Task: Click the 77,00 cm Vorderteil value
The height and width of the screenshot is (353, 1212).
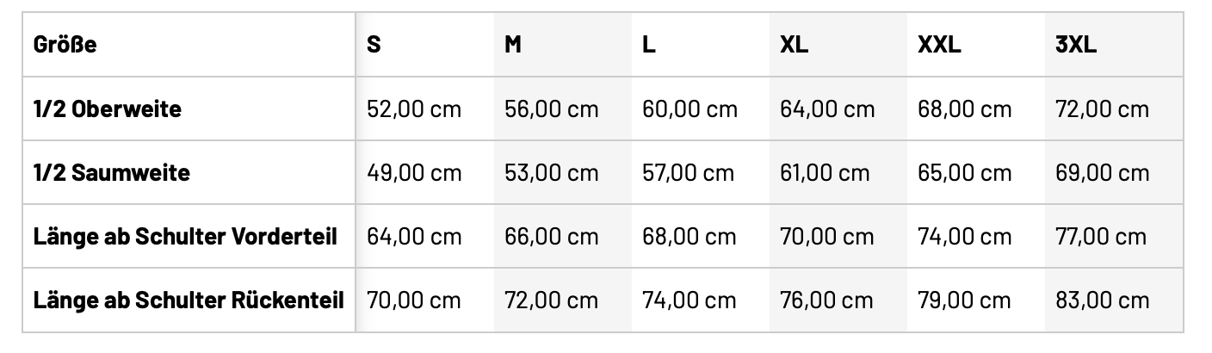Action: point(1101,236)
